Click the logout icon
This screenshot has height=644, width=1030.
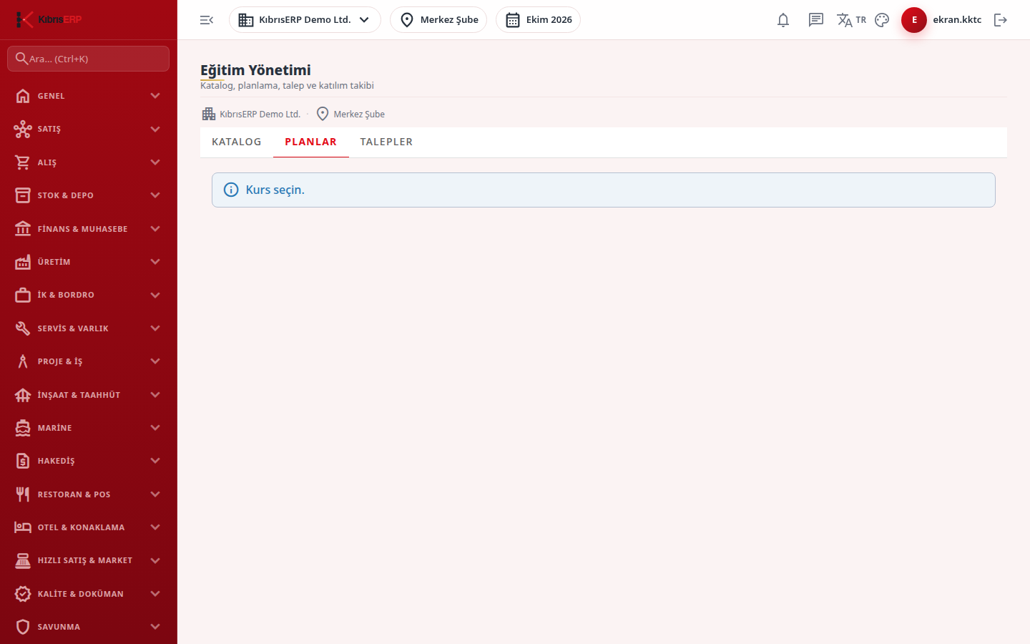pyautogui.click(x=1001, y=20)
